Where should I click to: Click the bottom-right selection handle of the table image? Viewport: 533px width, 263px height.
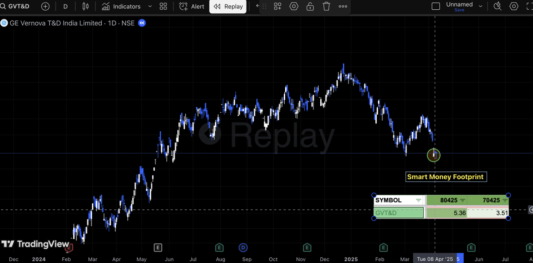pyautogui.click(x=509, y=218)
